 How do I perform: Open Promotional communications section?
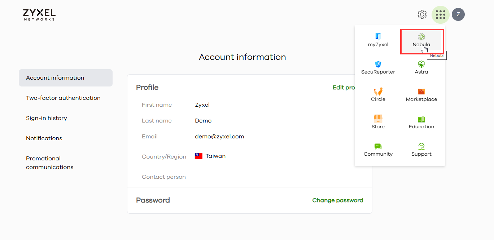(x=49, y=163)
